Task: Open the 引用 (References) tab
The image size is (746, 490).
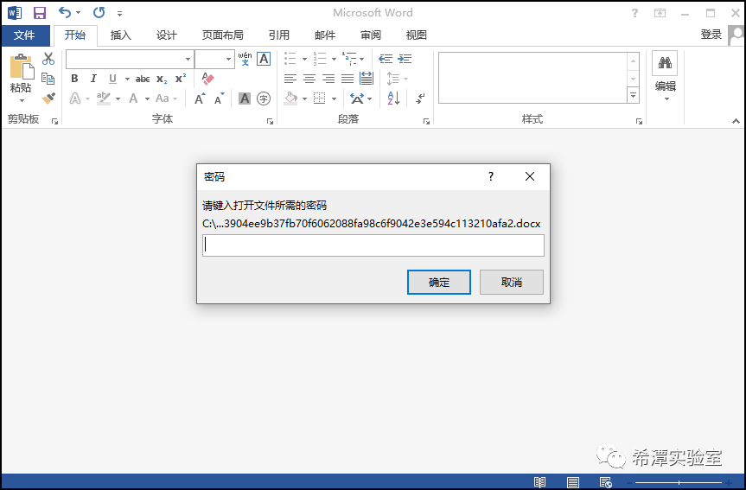Action: pyautogui.click(x=279, y=35)
